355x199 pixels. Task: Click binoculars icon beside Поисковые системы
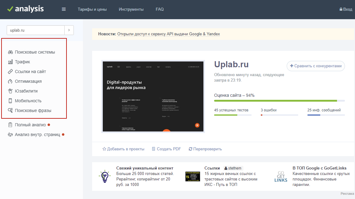pyautogui.click(x=10, y=52)
